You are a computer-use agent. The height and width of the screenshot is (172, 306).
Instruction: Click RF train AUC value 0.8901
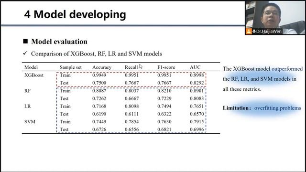click(197, 91)
